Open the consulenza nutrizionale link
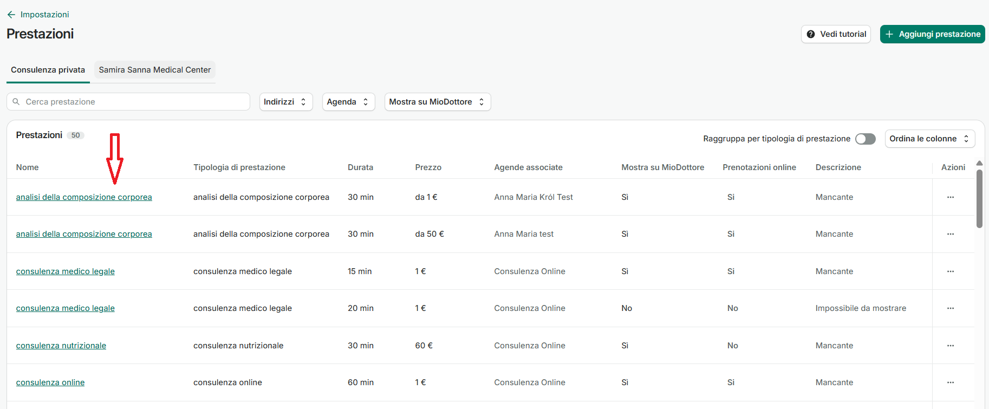Viewport: 989px width, 409px height. click(61, 346)
